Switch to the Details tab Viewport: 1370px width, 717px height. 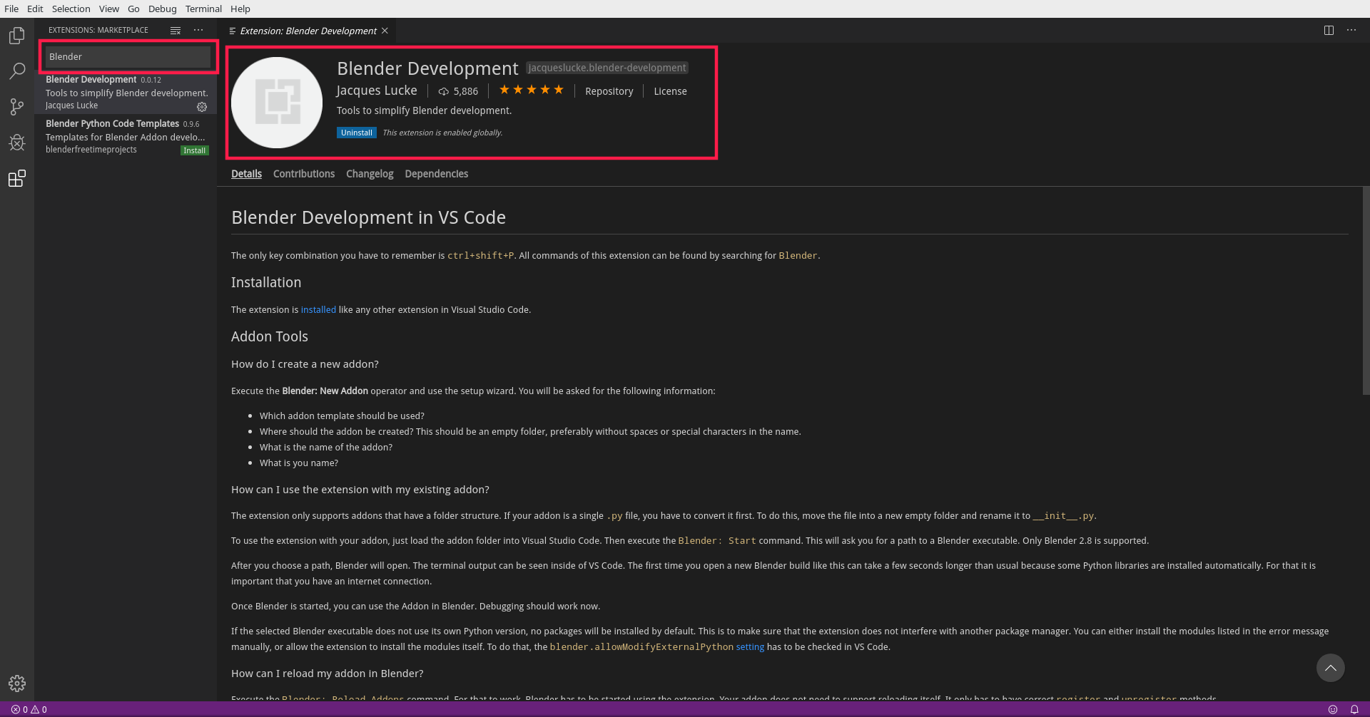[x=246, y=174]
